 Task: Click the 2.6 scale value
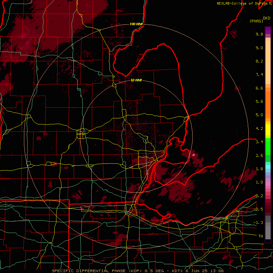tap(259, 156)
